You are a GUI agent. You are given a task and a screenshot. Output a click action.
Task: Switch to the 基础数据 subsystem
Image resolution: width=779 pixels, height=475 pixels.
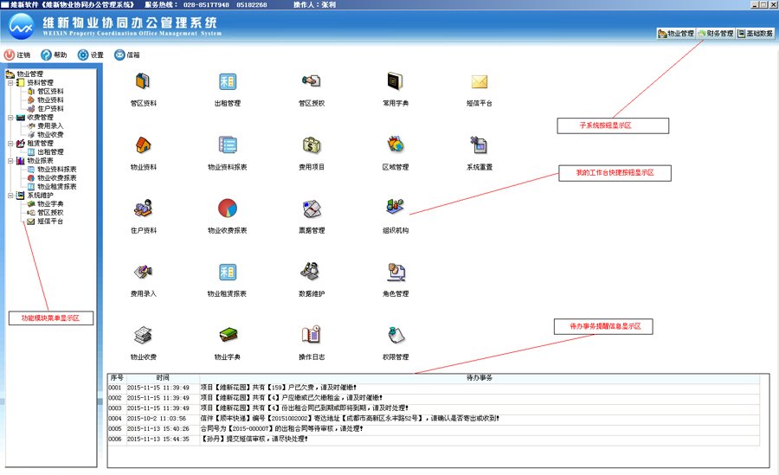click(755, 34)
